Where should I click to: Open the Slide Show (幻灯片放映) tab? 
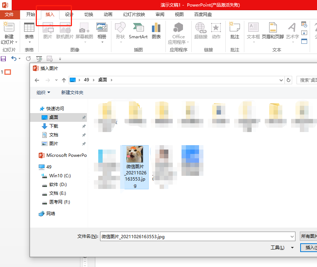(134, 15)
